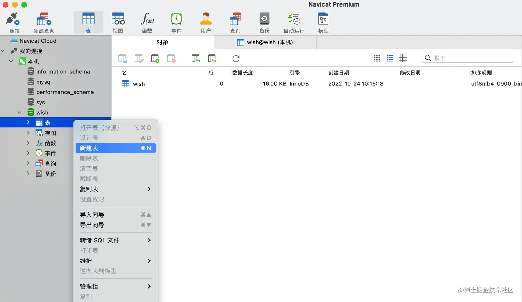
Task: Expand the 事件 node under wish
Action: tap(28, 153)
